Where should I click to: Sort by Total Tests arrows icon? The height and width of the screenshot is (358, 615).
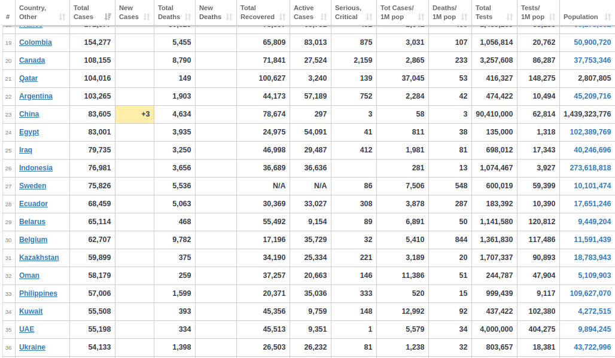510,17
